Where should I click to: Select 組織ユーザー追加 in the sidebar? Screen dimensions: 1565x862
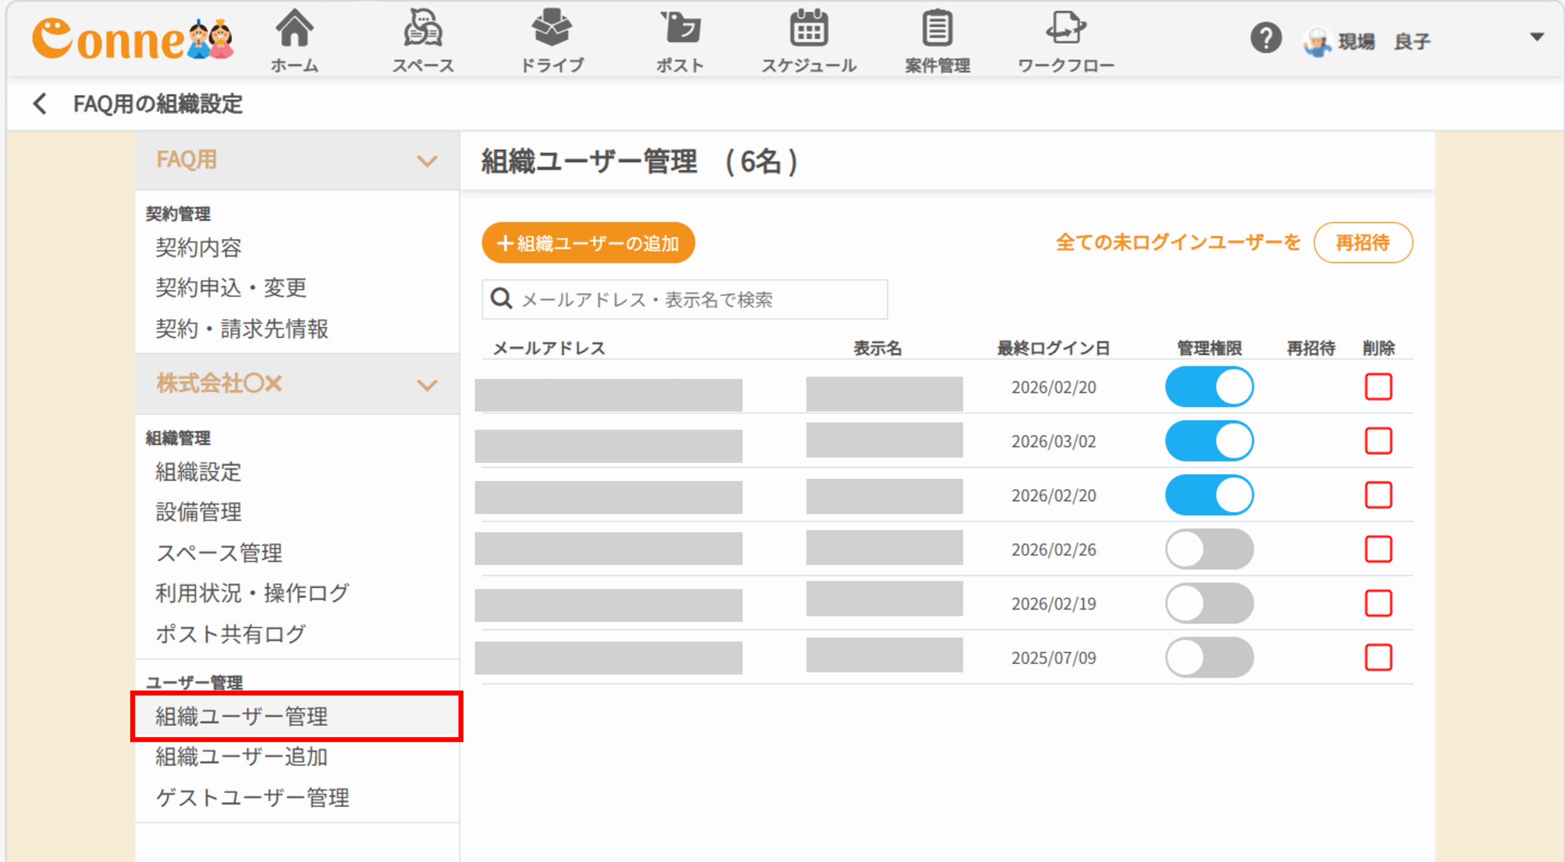tap(241, 757)
